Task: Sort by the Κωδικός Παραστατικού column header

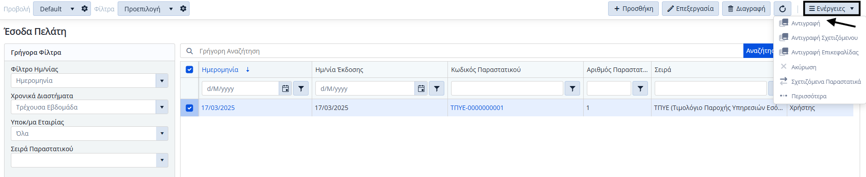Action: point(486,70)
